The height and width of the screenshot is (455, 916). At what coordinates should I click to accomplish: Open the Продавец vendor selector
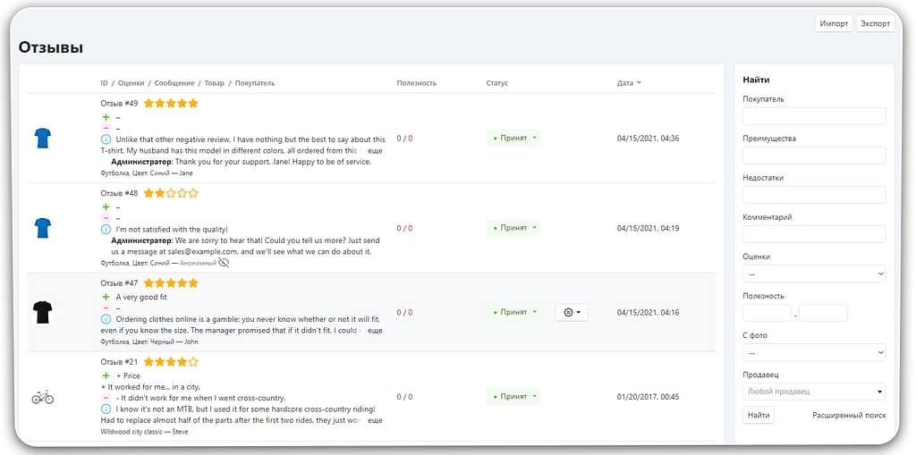[814, 392]
